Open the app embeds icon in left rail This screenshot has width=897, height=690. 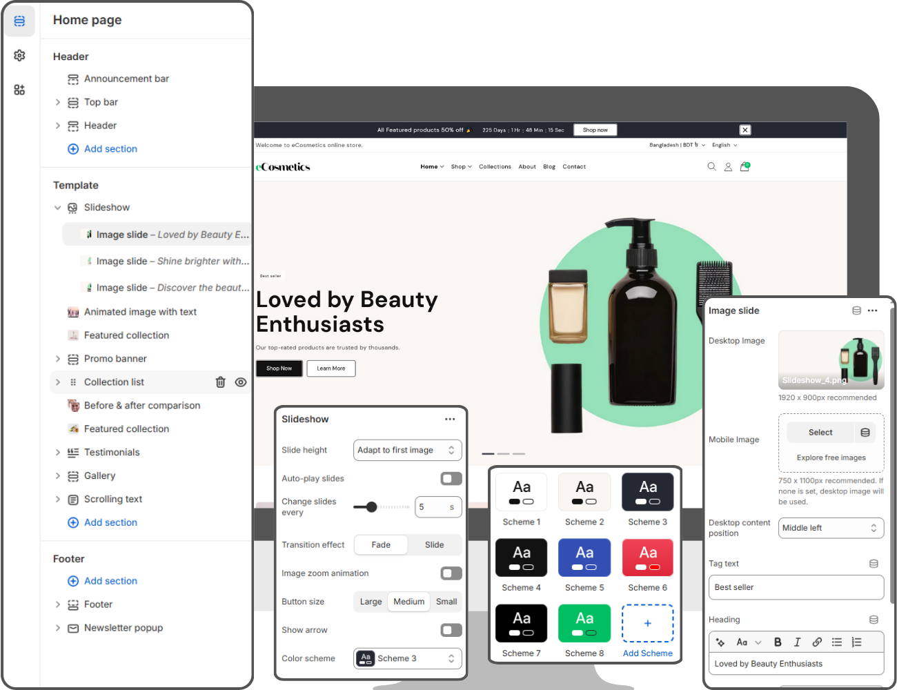pyautogui.click(x=19, y=90)
